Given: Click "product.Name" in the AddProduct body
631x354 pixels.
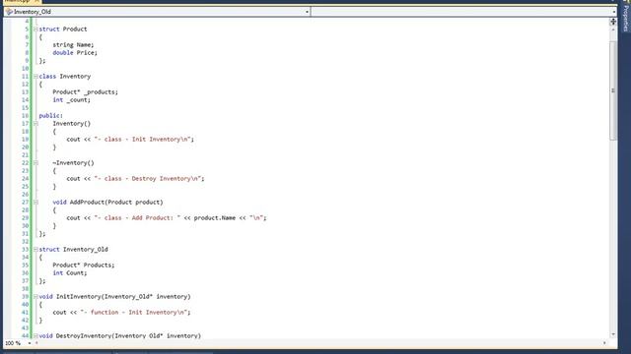Looking at the screenshot, I should (x=215, y=218).
